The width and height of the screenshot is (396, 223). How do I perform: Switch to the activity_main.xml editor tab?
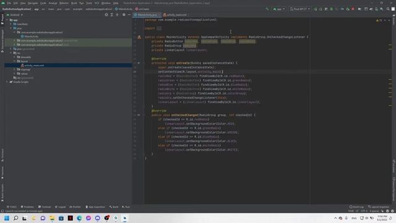[176, 15]
